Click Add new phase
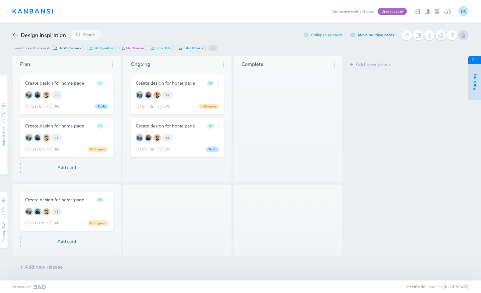 [x=370, y=64]
